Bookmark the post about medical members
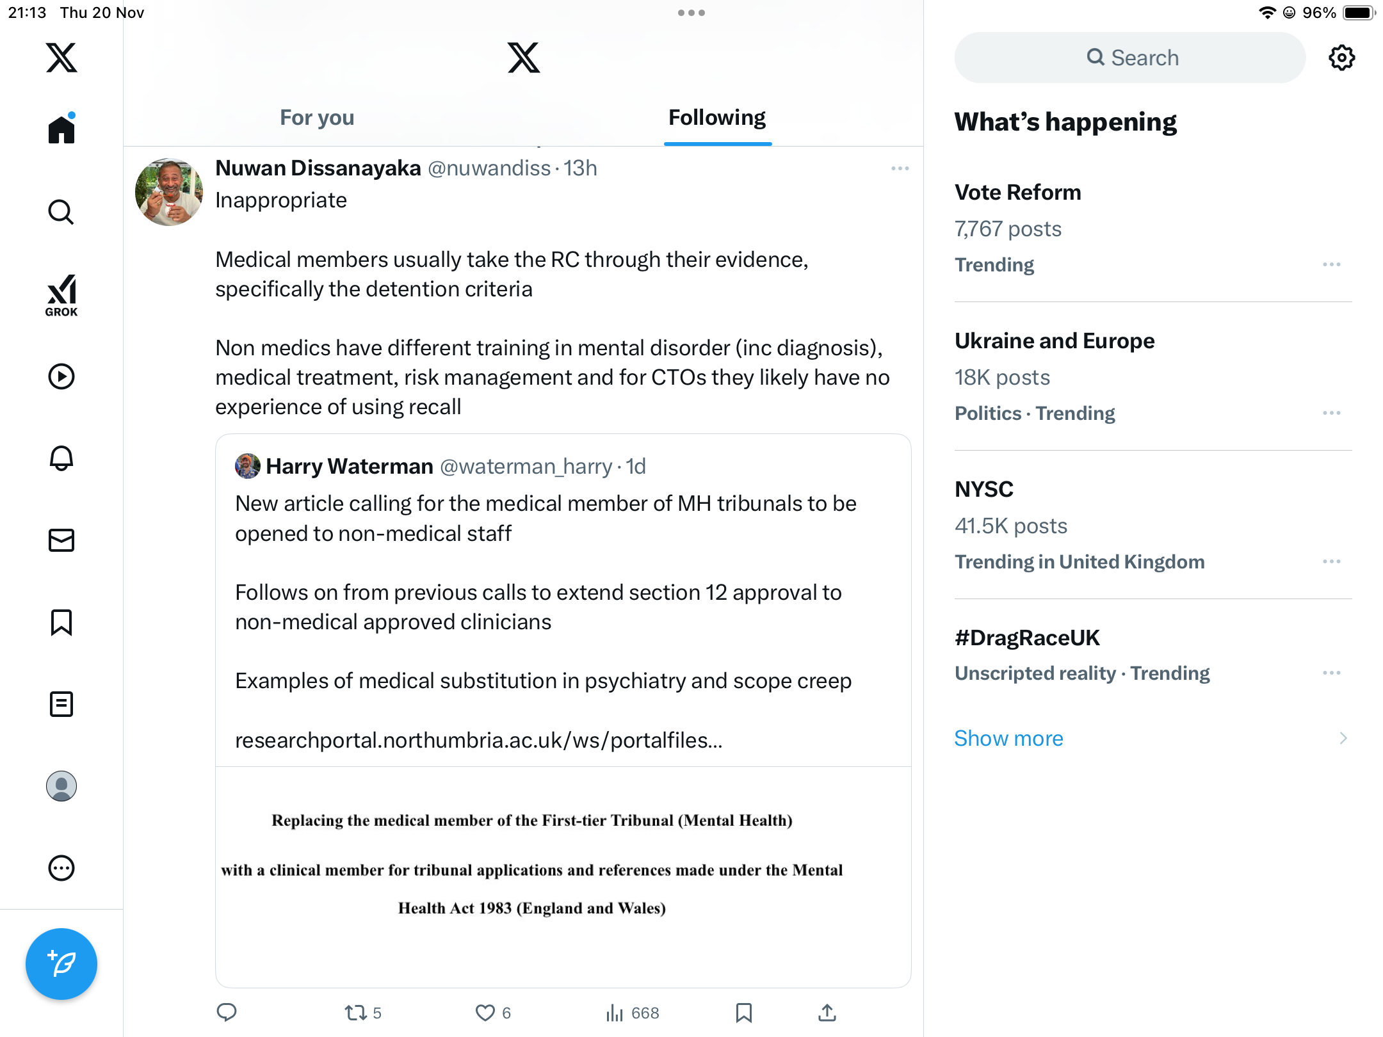 [x=743, y=1013]
